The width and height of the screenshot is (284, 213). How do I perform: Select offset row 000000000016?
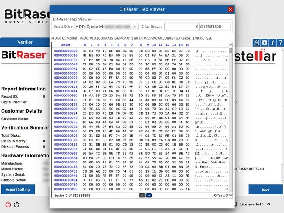pyautogui.click(x=66, y=55)
